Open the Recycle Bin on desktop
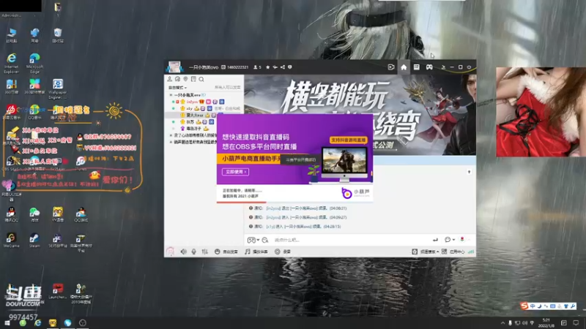Screen dimensions: 586x329 [58, 35]
